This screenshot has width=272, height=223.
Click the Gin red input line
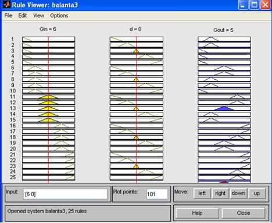[x=48, y=109]
